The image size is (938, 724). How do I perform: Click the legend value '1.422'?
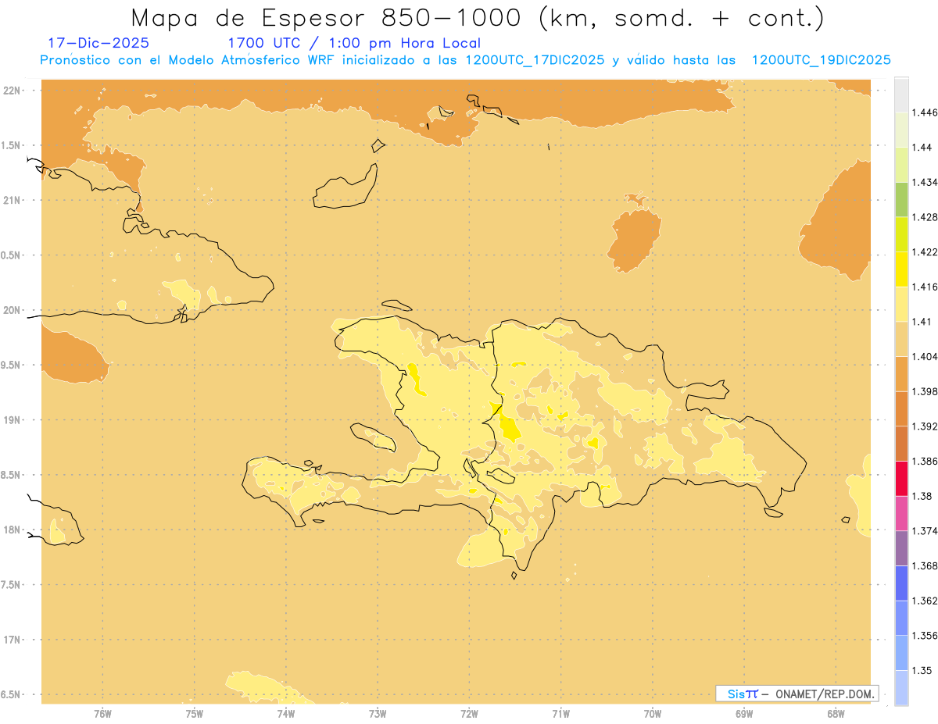click(x=926, y=251)
